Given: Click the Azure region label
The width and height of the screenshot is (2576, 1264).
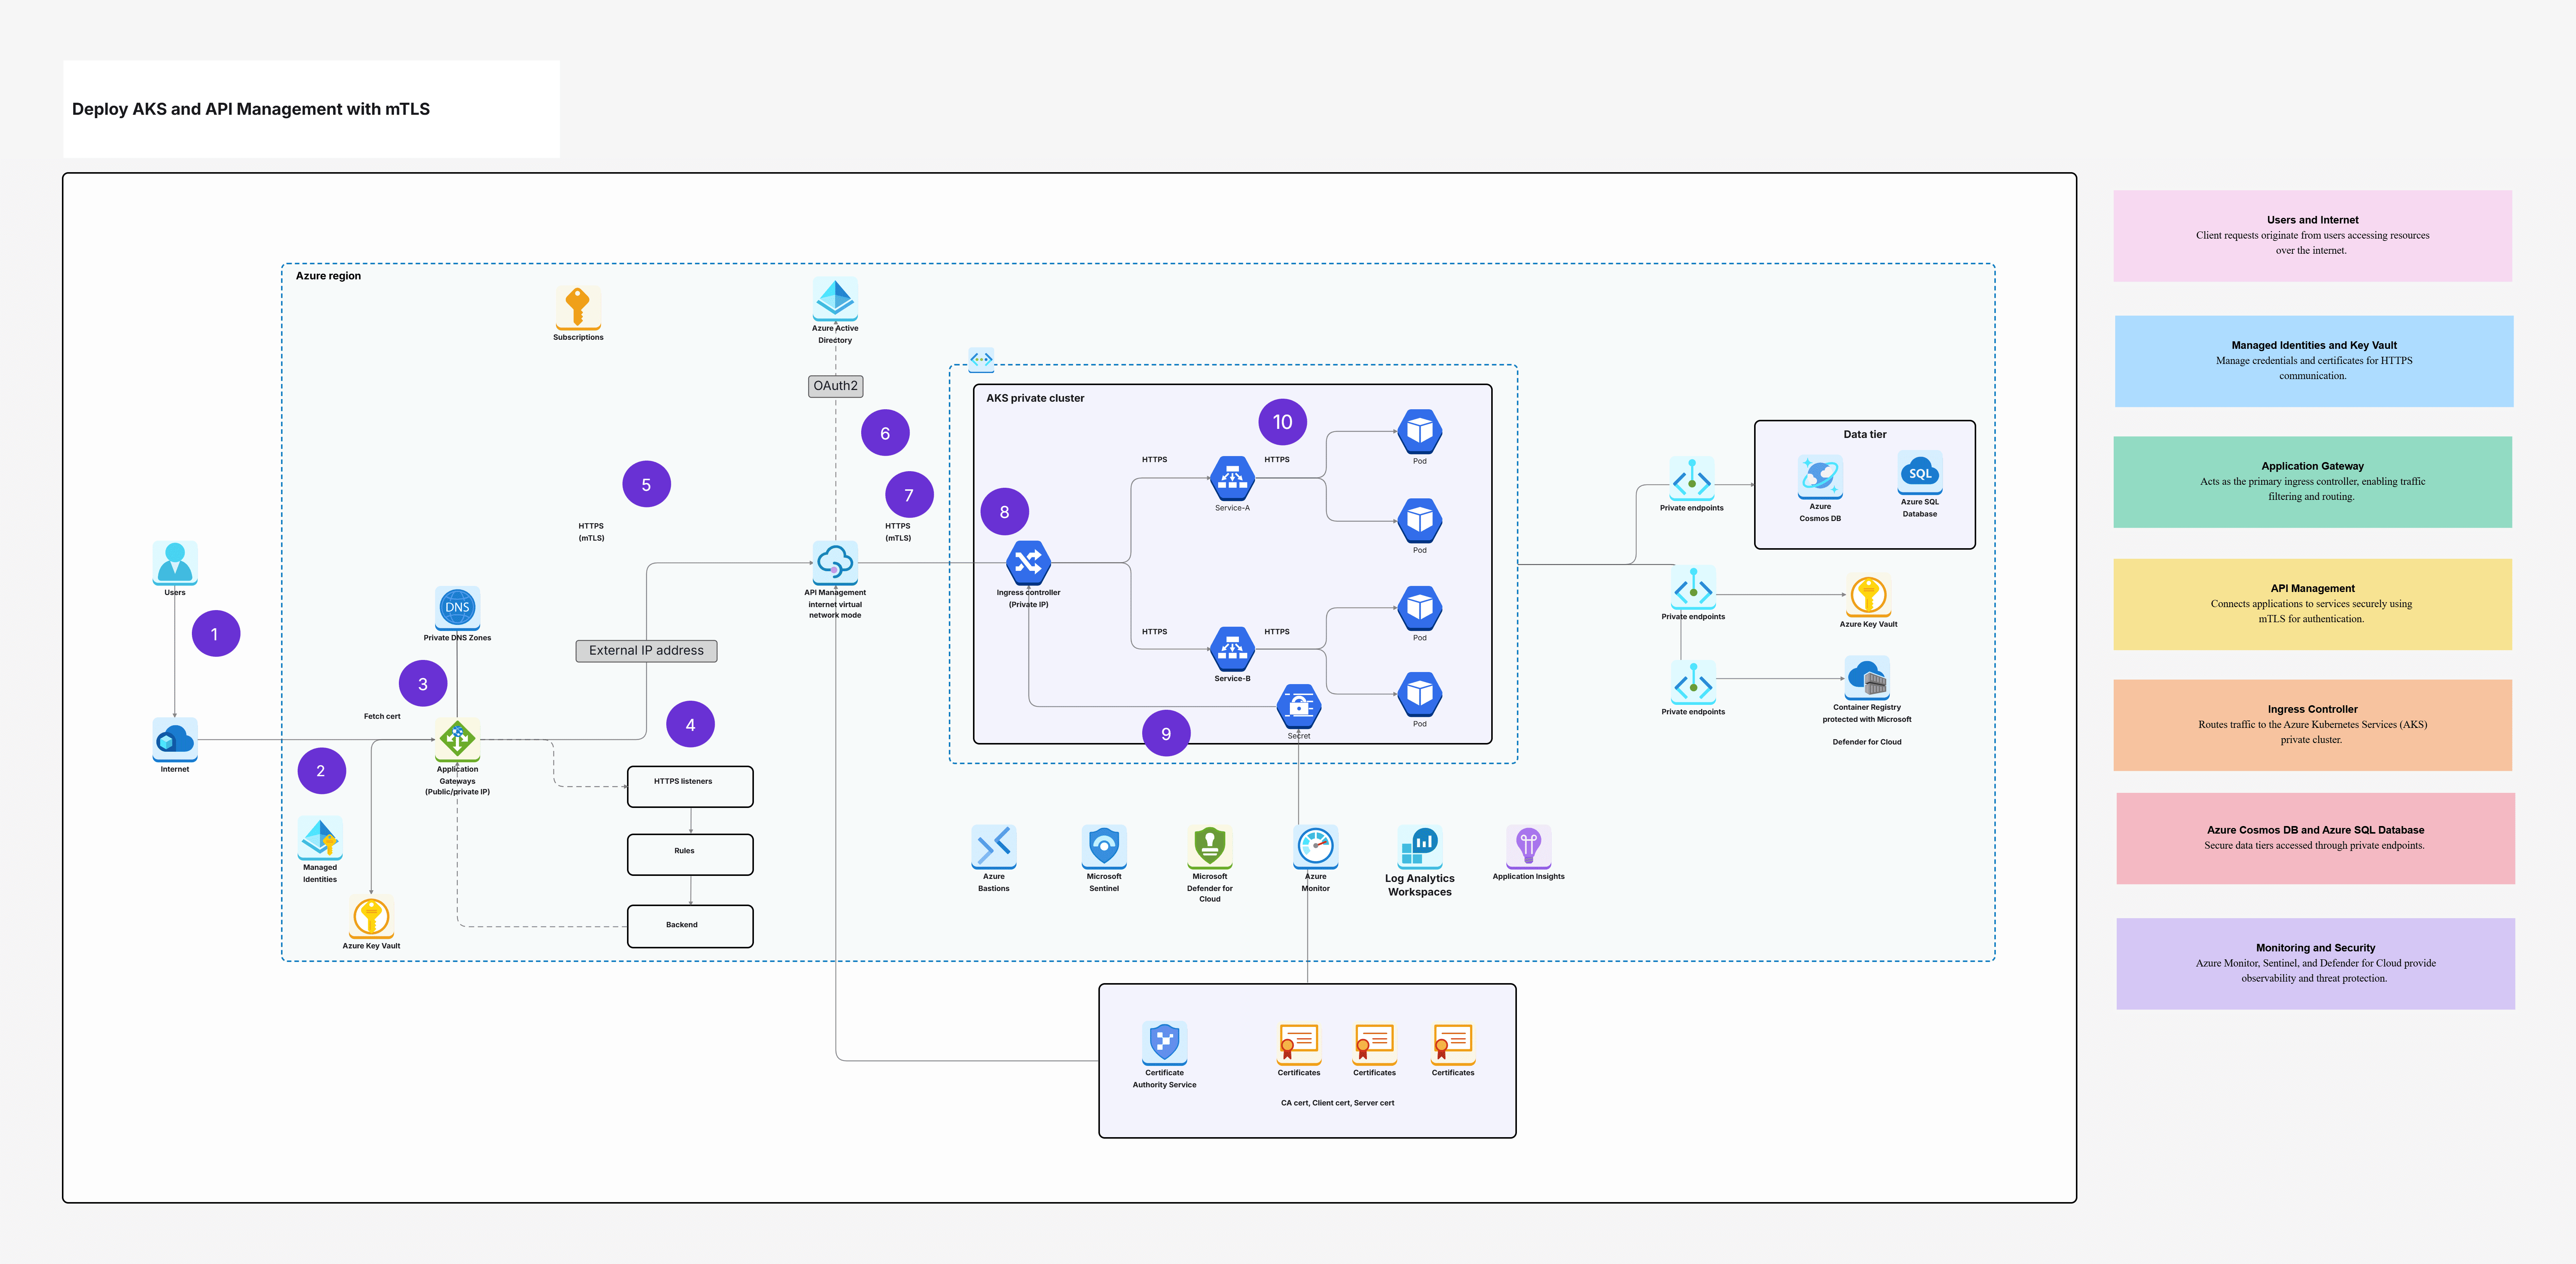Looking at the screenshot, I should click(x=328, y=276).
